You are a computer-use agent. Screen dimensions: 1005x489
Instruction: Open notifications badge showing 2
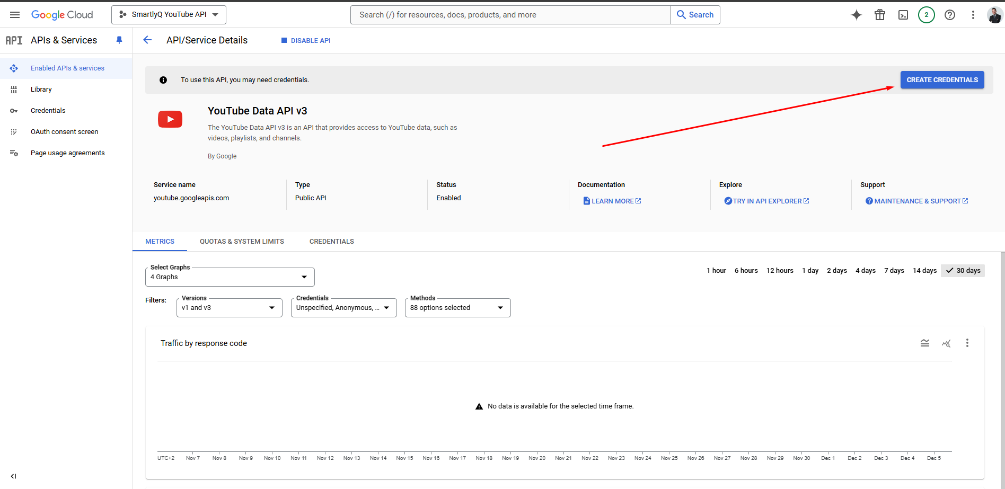tap(927, 15)
